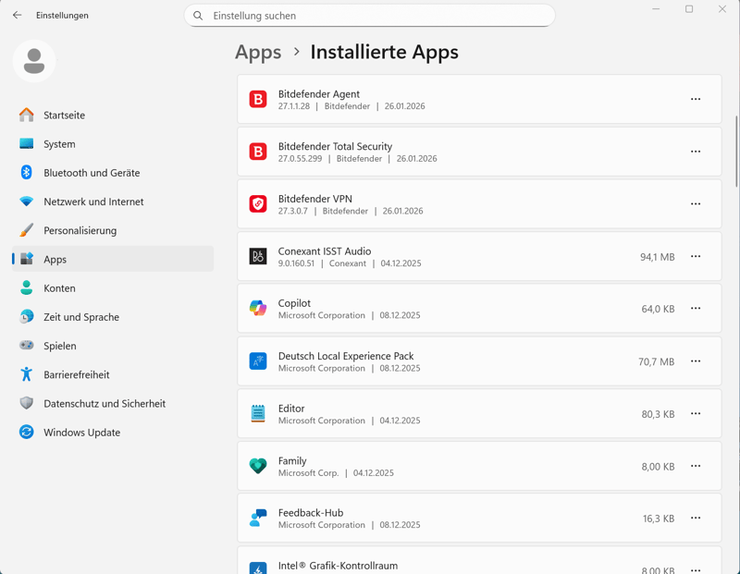Image resolution: width=740 pixels, height=574 pixels.
Task: Go to Zeit und Sprache
Action: point(113,317)
